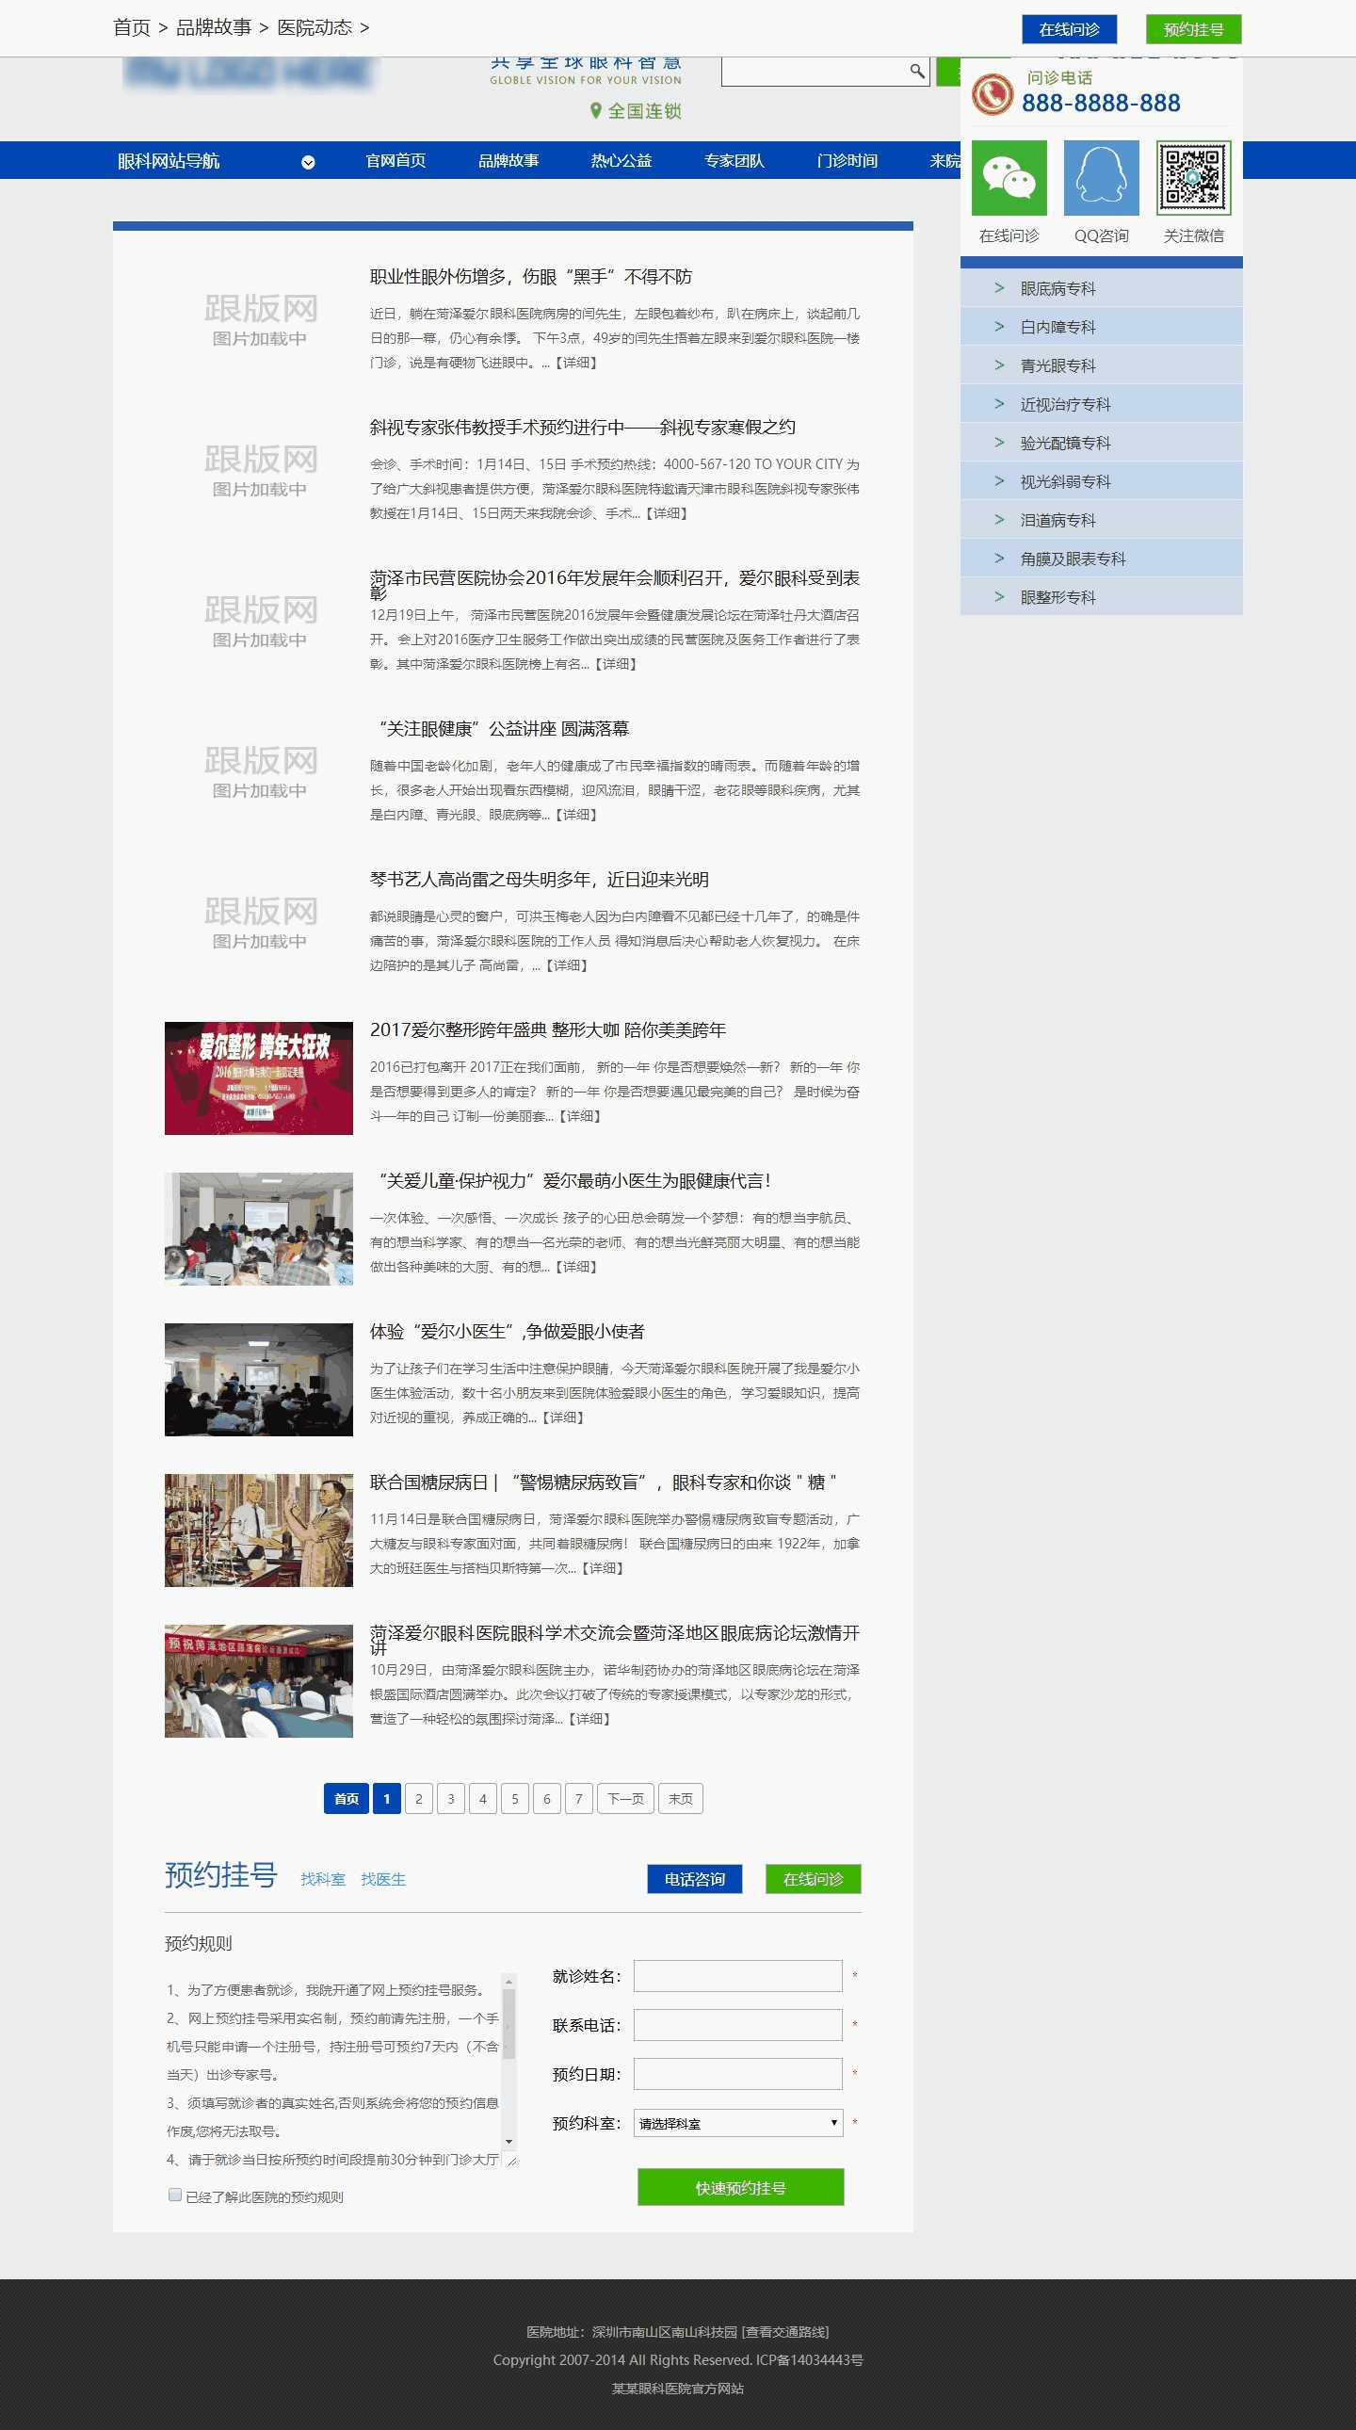The image size is (1356, 2430).
Task: Click down arrow of 预约规则 scrollbar
Action: [509, 2142]
